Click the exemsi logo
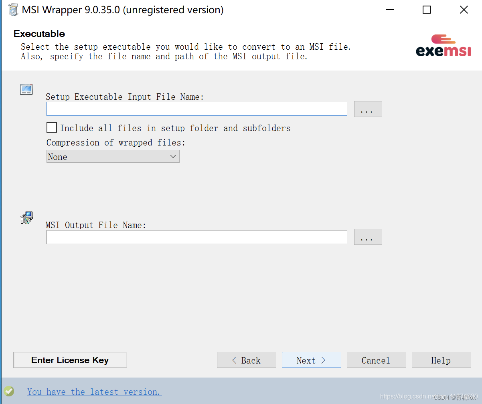 pyautogui.click(x=444, y=46)
